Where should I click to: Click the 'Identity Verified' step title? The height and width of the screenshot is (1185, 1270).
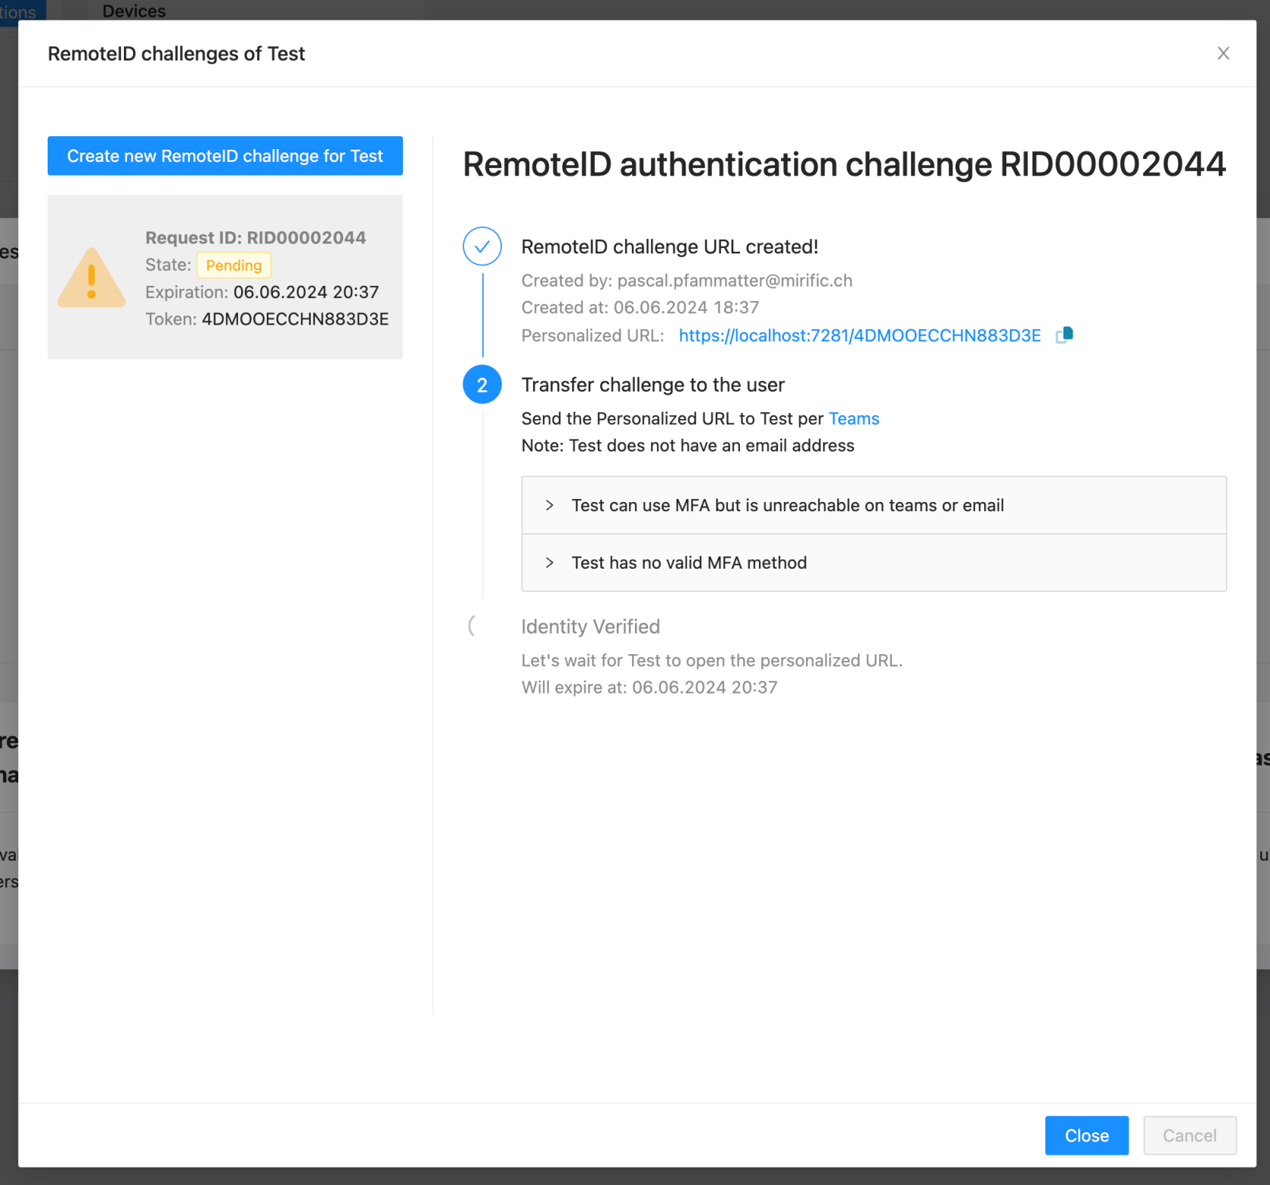click(x=590, y=627)
